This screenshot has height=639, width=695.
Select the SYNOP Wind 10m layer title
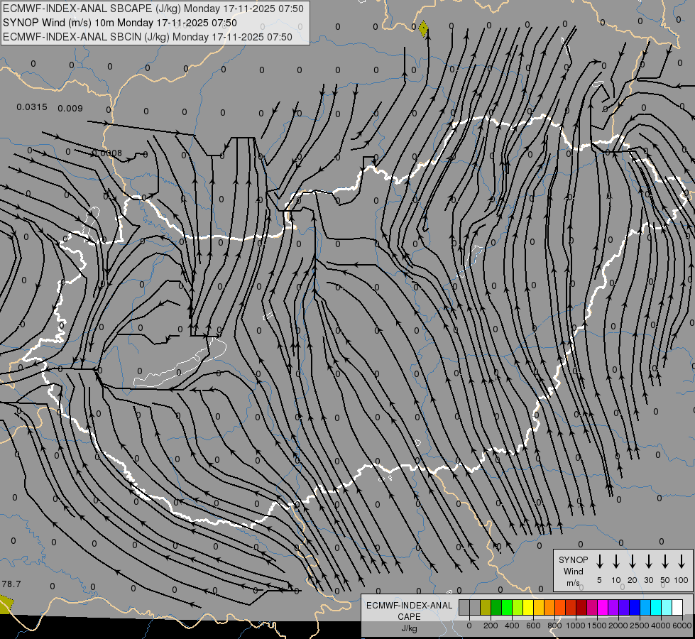click(x=120, y=23)
